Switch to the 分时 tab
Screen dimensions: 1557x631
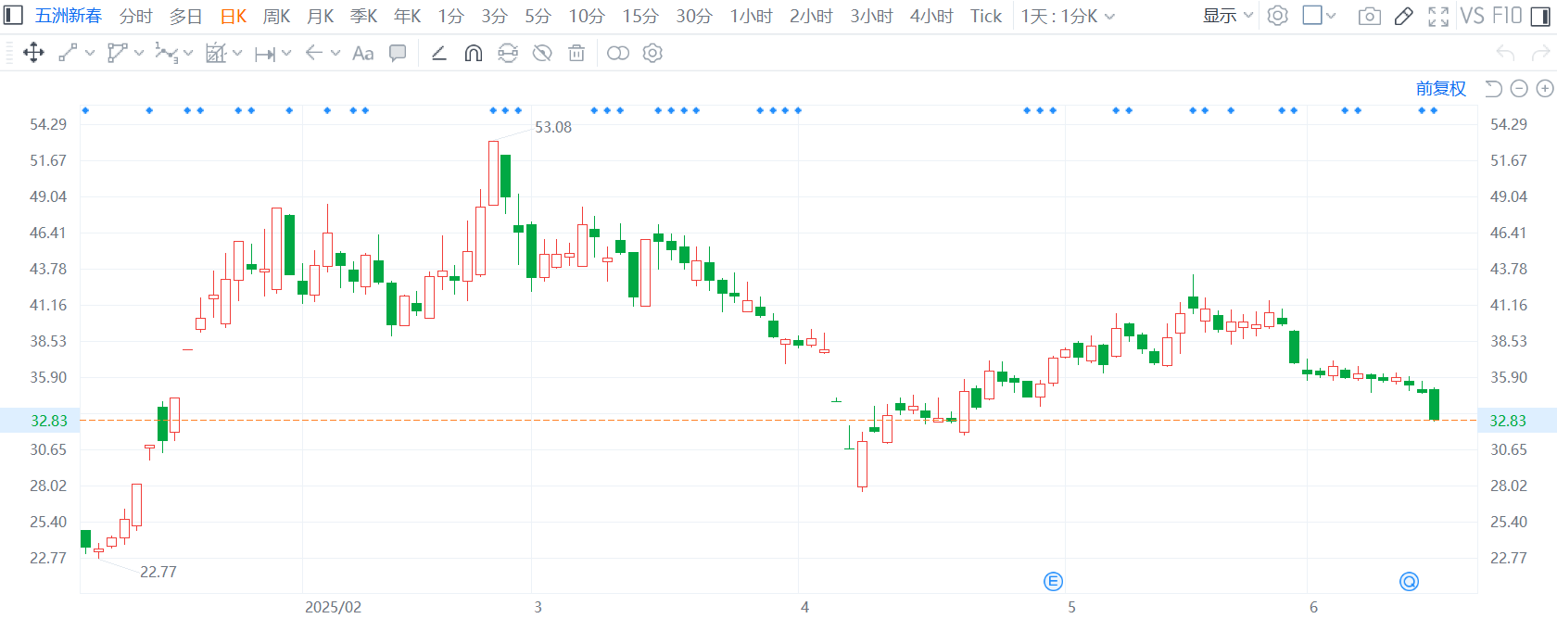pyautogui.click(x=135, y=16)
